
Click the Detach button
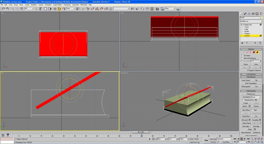coord(256,106)
